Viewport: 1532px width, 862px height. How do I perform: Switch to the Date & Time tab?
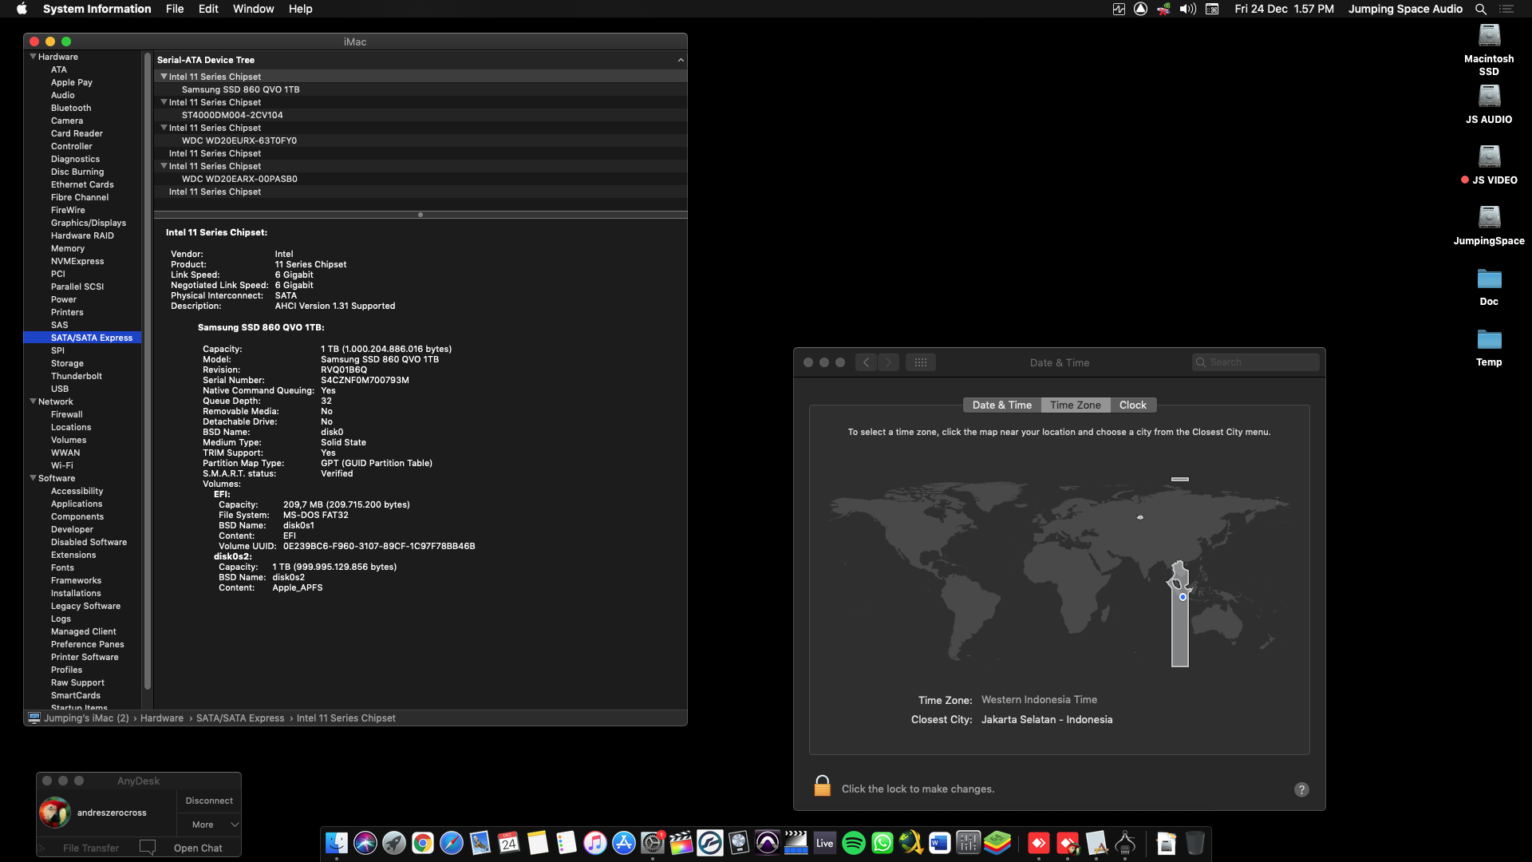[x=1001, y=405]
